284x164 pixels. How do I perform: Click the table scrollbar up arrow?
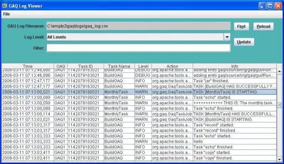pyautogui.click(x=280, y=72)
